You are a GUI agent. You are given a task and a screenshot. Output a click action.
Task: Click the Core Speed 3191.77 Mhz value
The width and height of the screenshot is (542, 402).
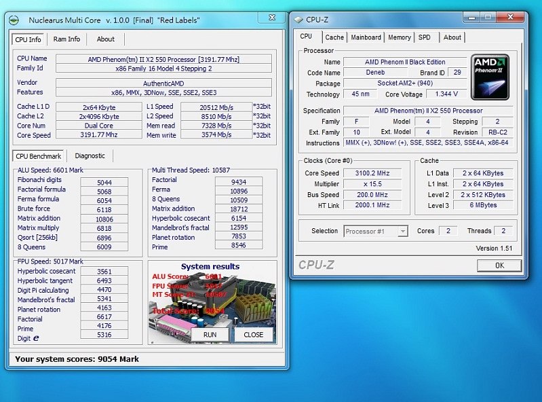click(99, 134)
